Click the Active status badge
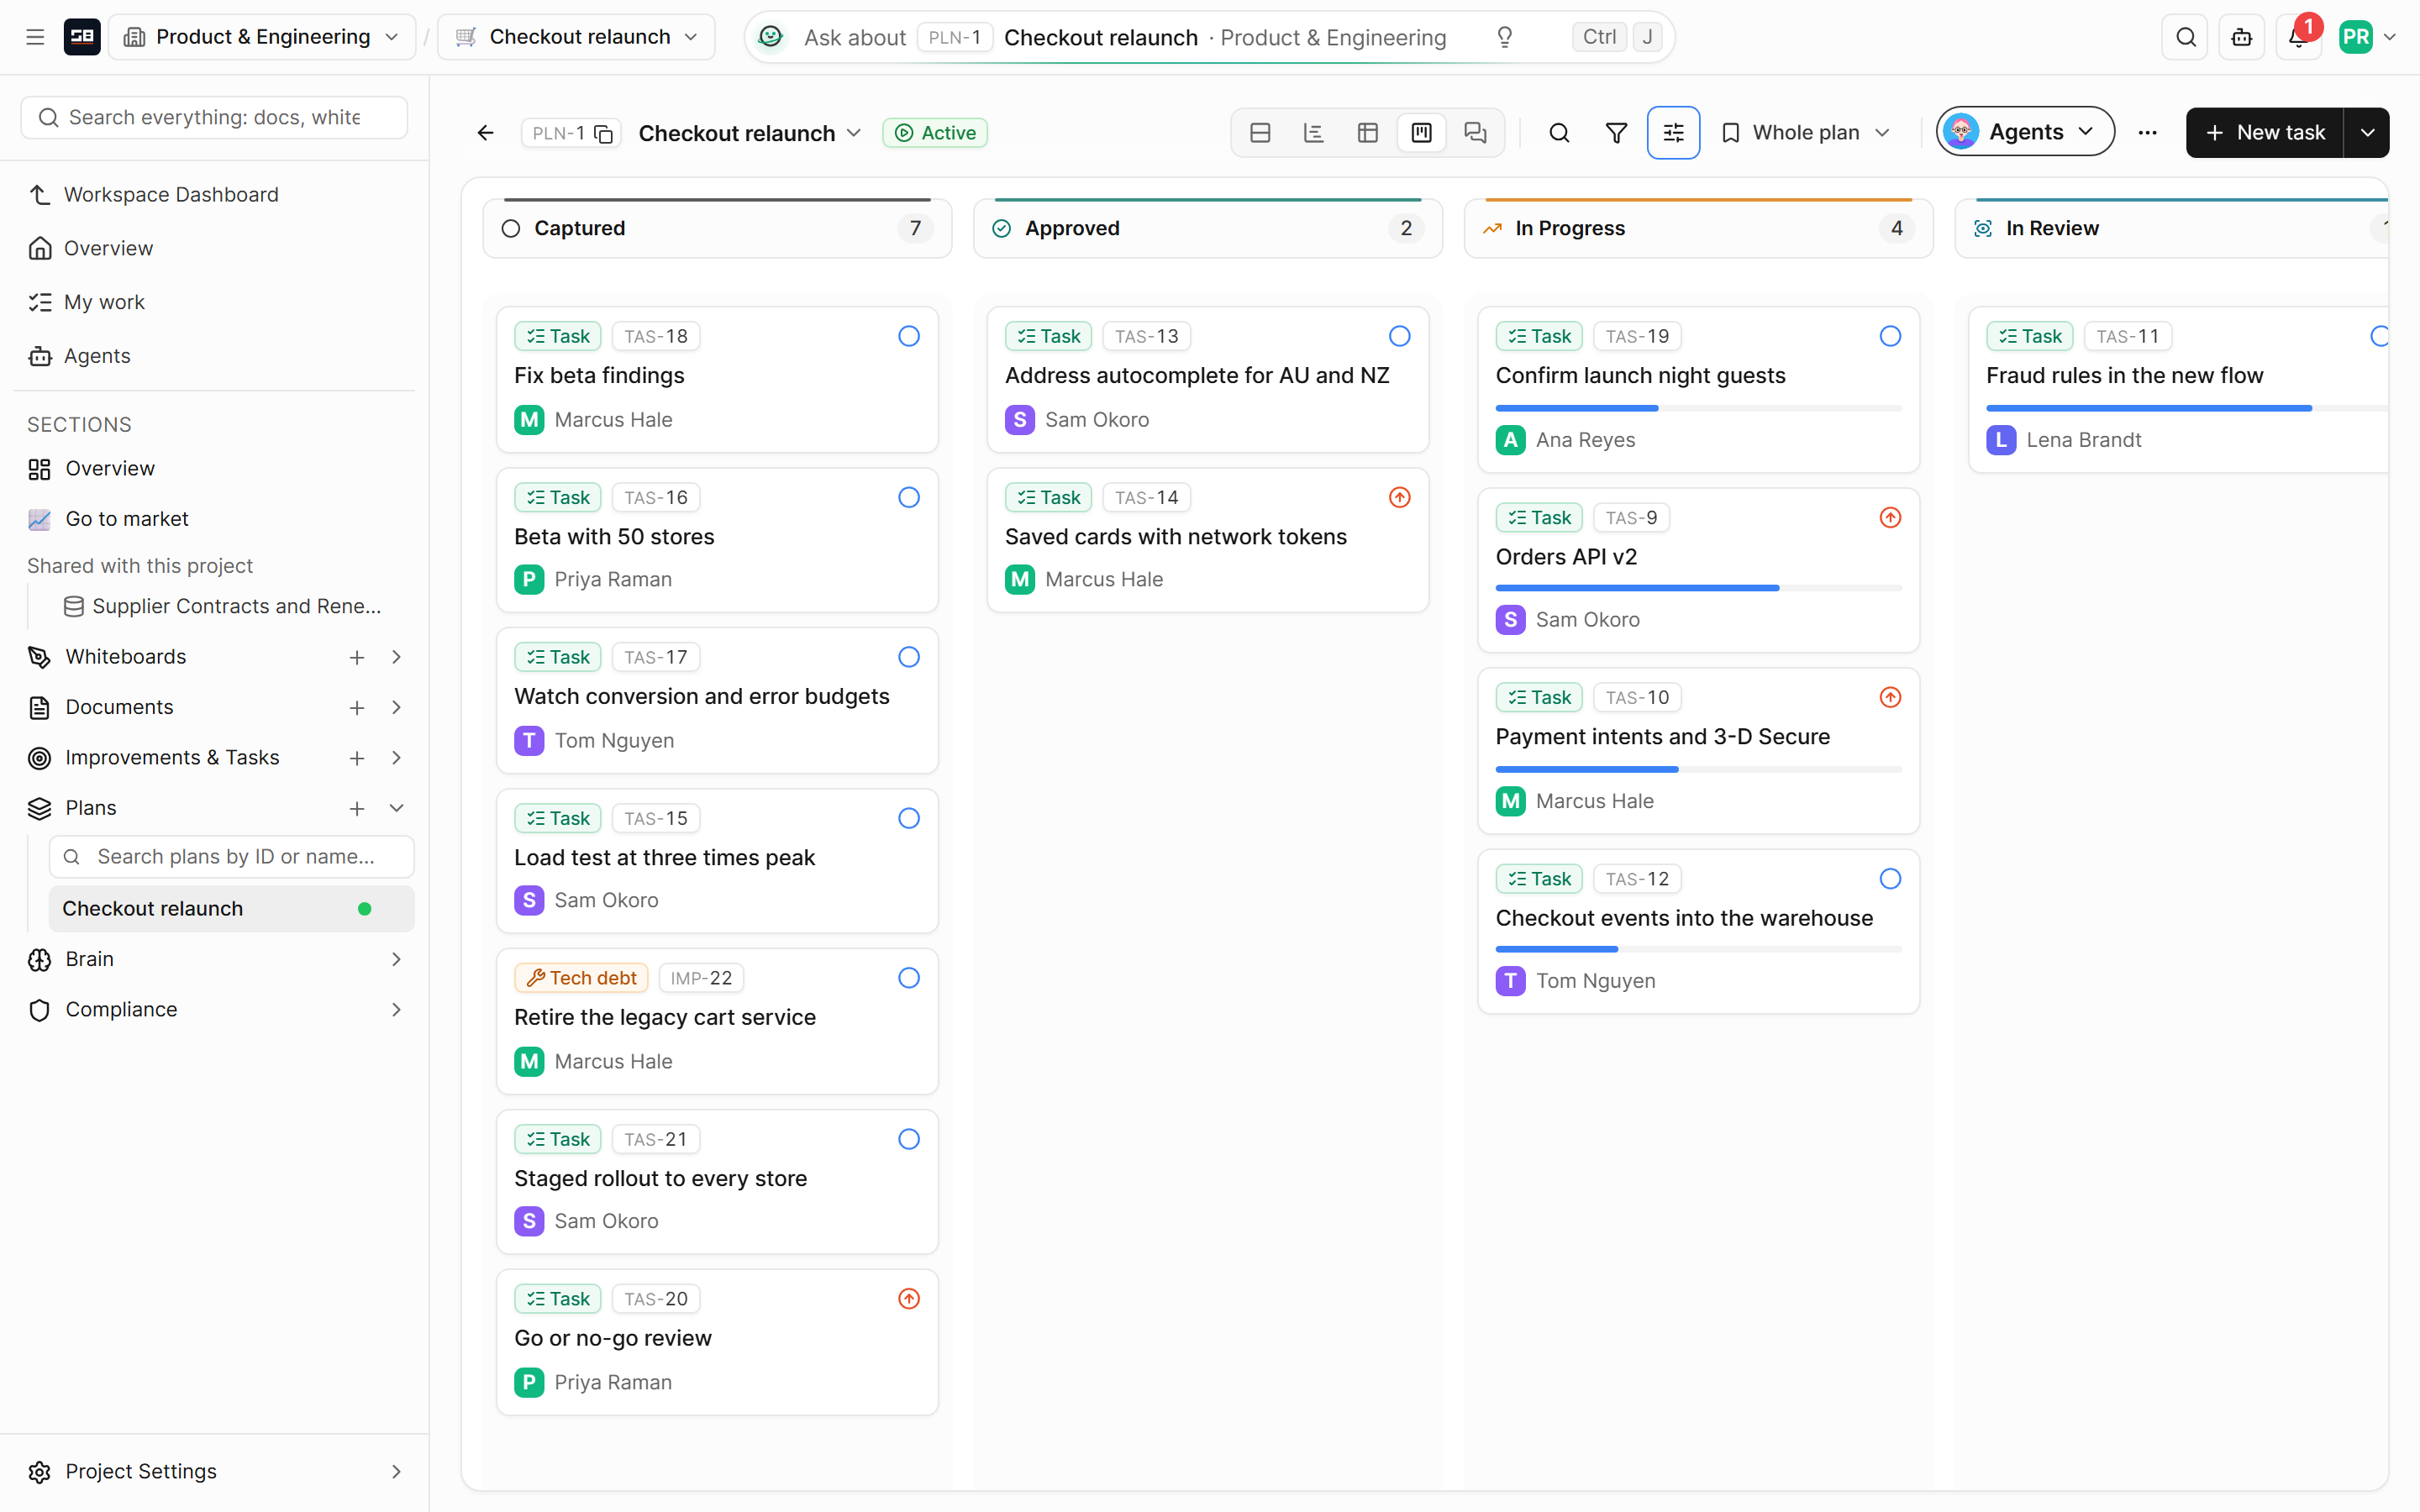Viewport: 2420px width, 1512px height. pyautogui.click(x=935, y=133)
